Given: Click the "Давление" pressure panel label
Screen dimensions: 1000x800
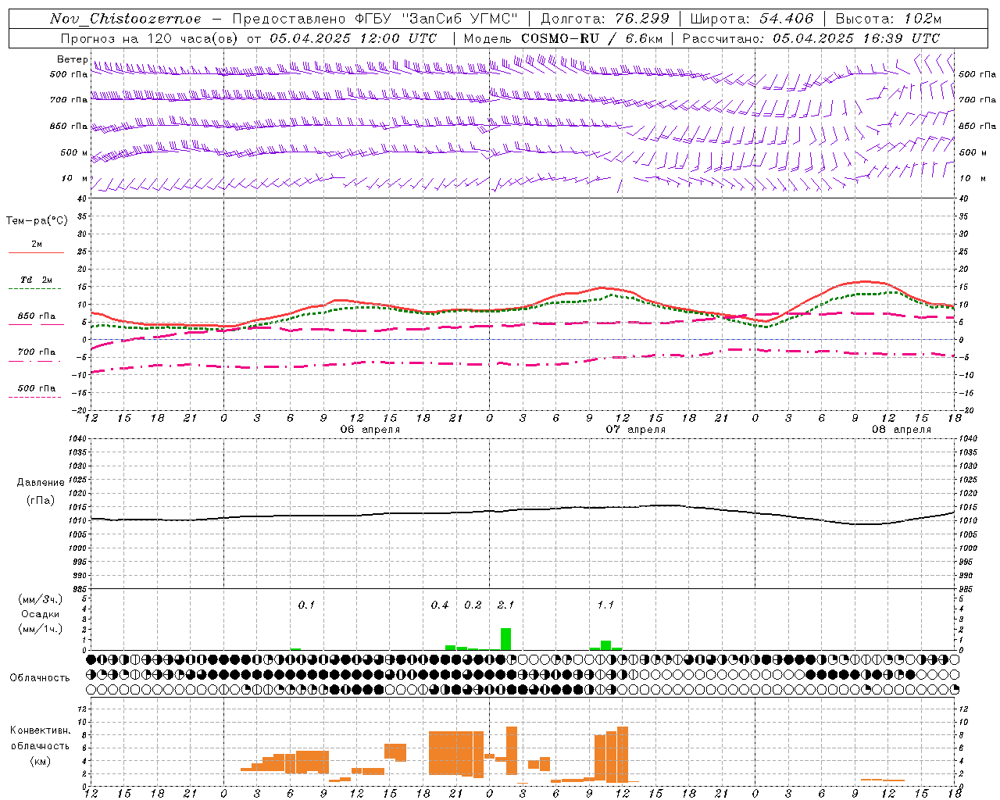Looking at the screenshot, I should [x=39, y=483].
